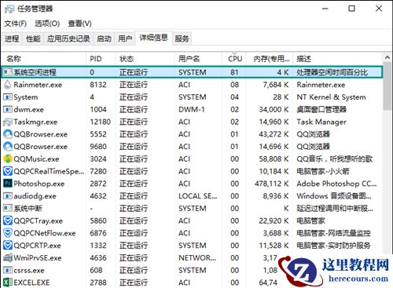
Task: Select the QQMusic.exe process name
Action: [x=36, y=159]
